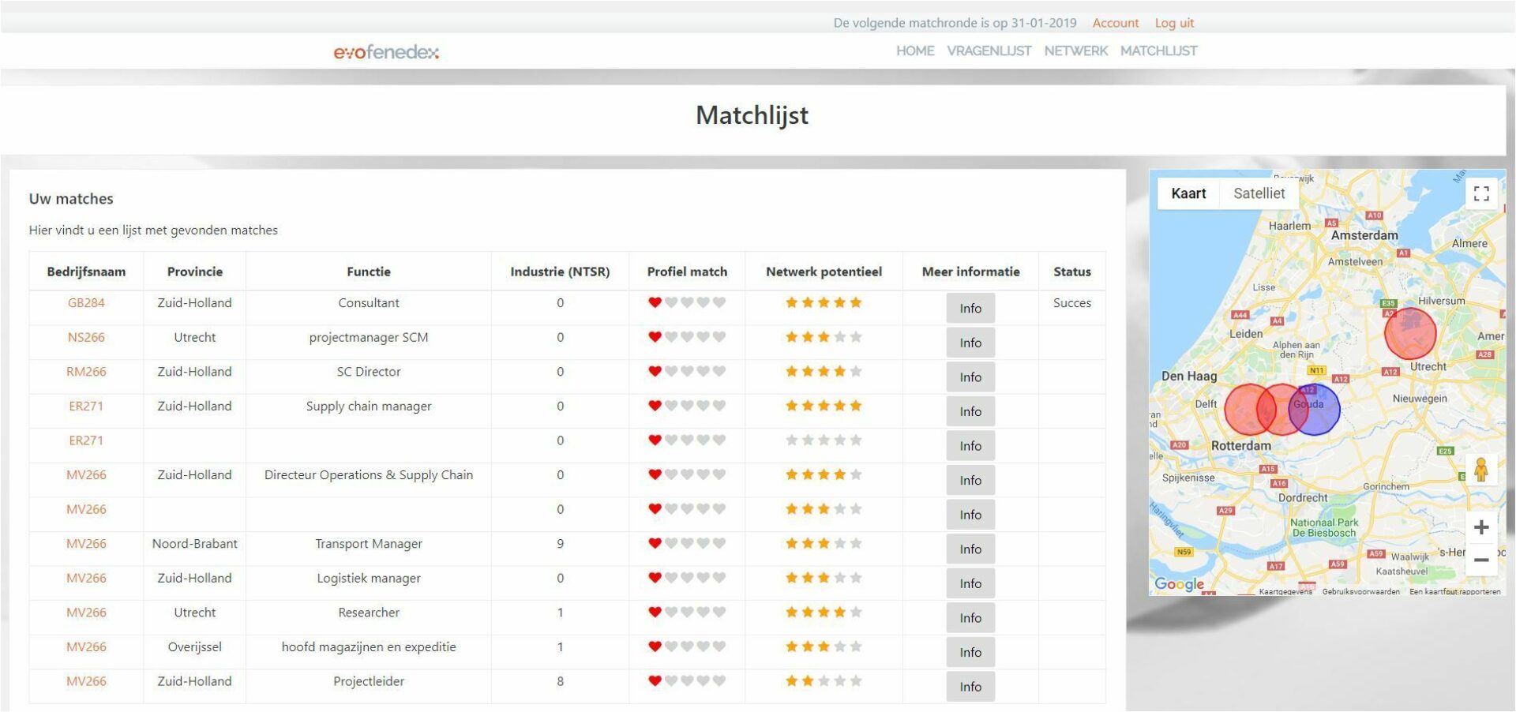Image resolution: width=1516 pixels, height=712 pixels.
Task: Open the HOME navigation item
Action: click(914, 51)
